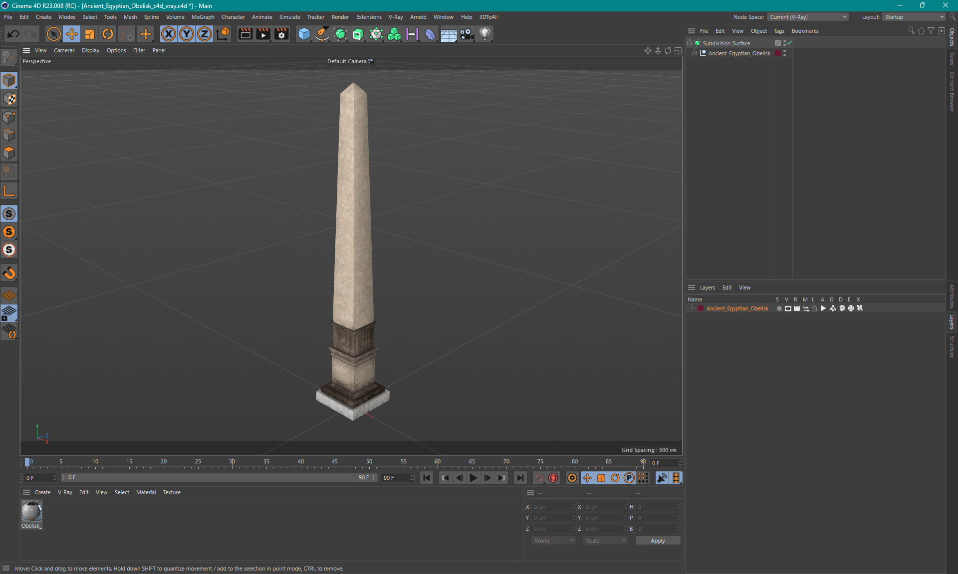The height and width of the screenshot is (574, 958).
Task: Open the material manager Texture menu
Action: [172, 492]
